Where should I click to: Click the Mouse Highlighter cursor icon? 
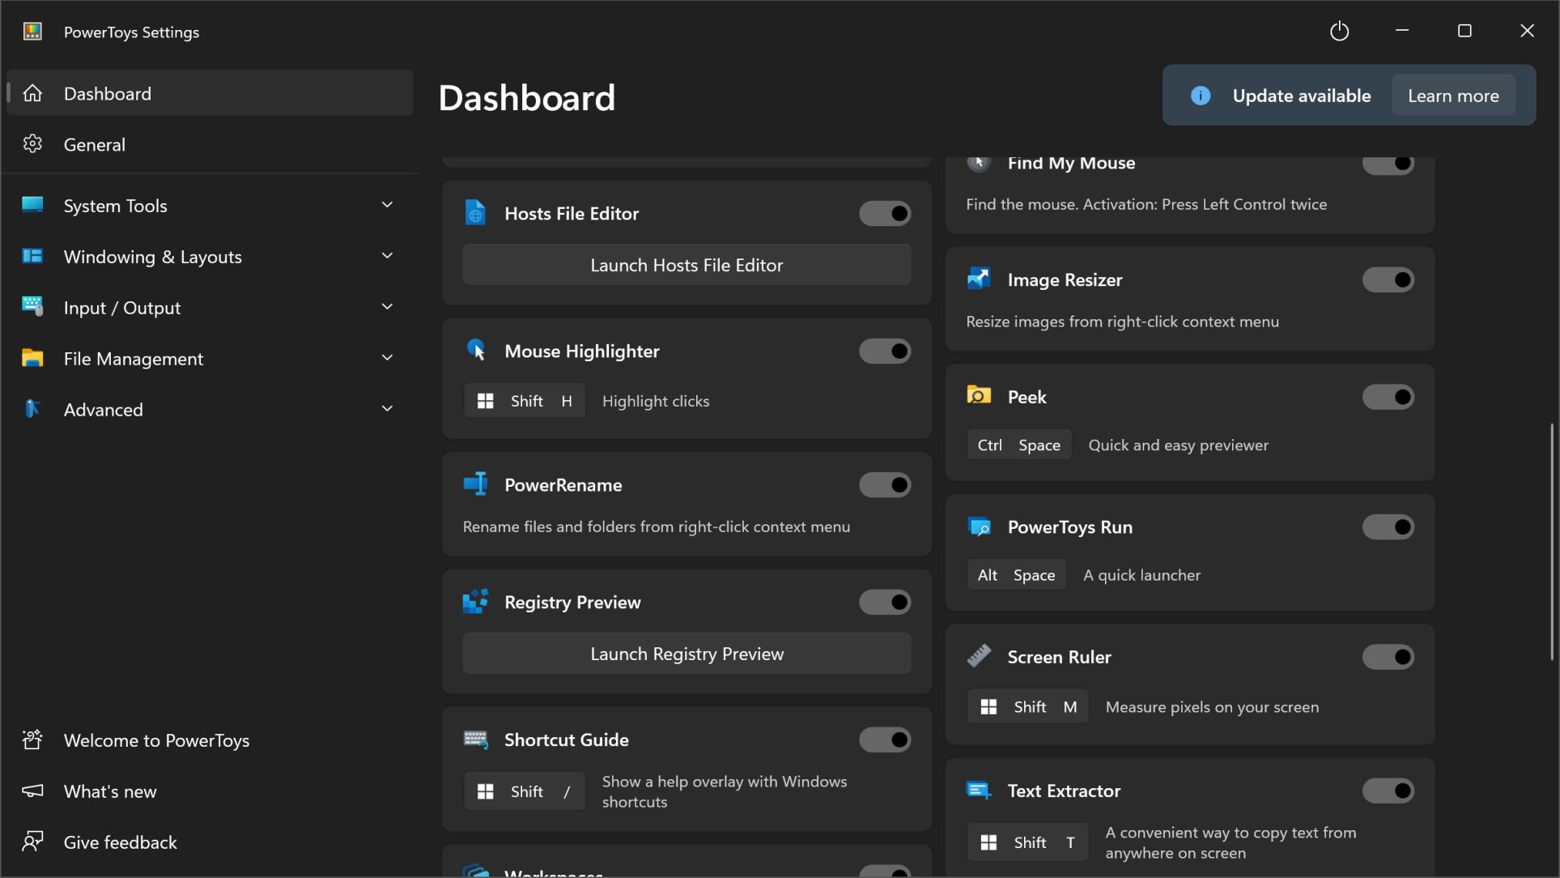475,351
